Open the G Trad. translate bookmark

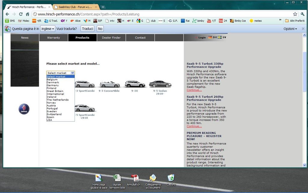[x=51, y=21]
